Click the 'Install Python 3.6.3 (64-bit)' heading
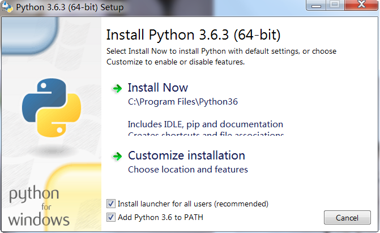The height and width of the screenshot is (233, 380). pyautogui.click(x=193, y=35)
